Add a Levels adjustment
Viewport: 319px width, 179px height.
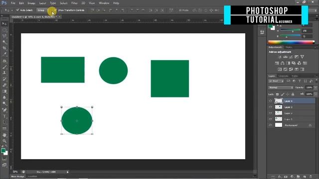click(286, 57)
